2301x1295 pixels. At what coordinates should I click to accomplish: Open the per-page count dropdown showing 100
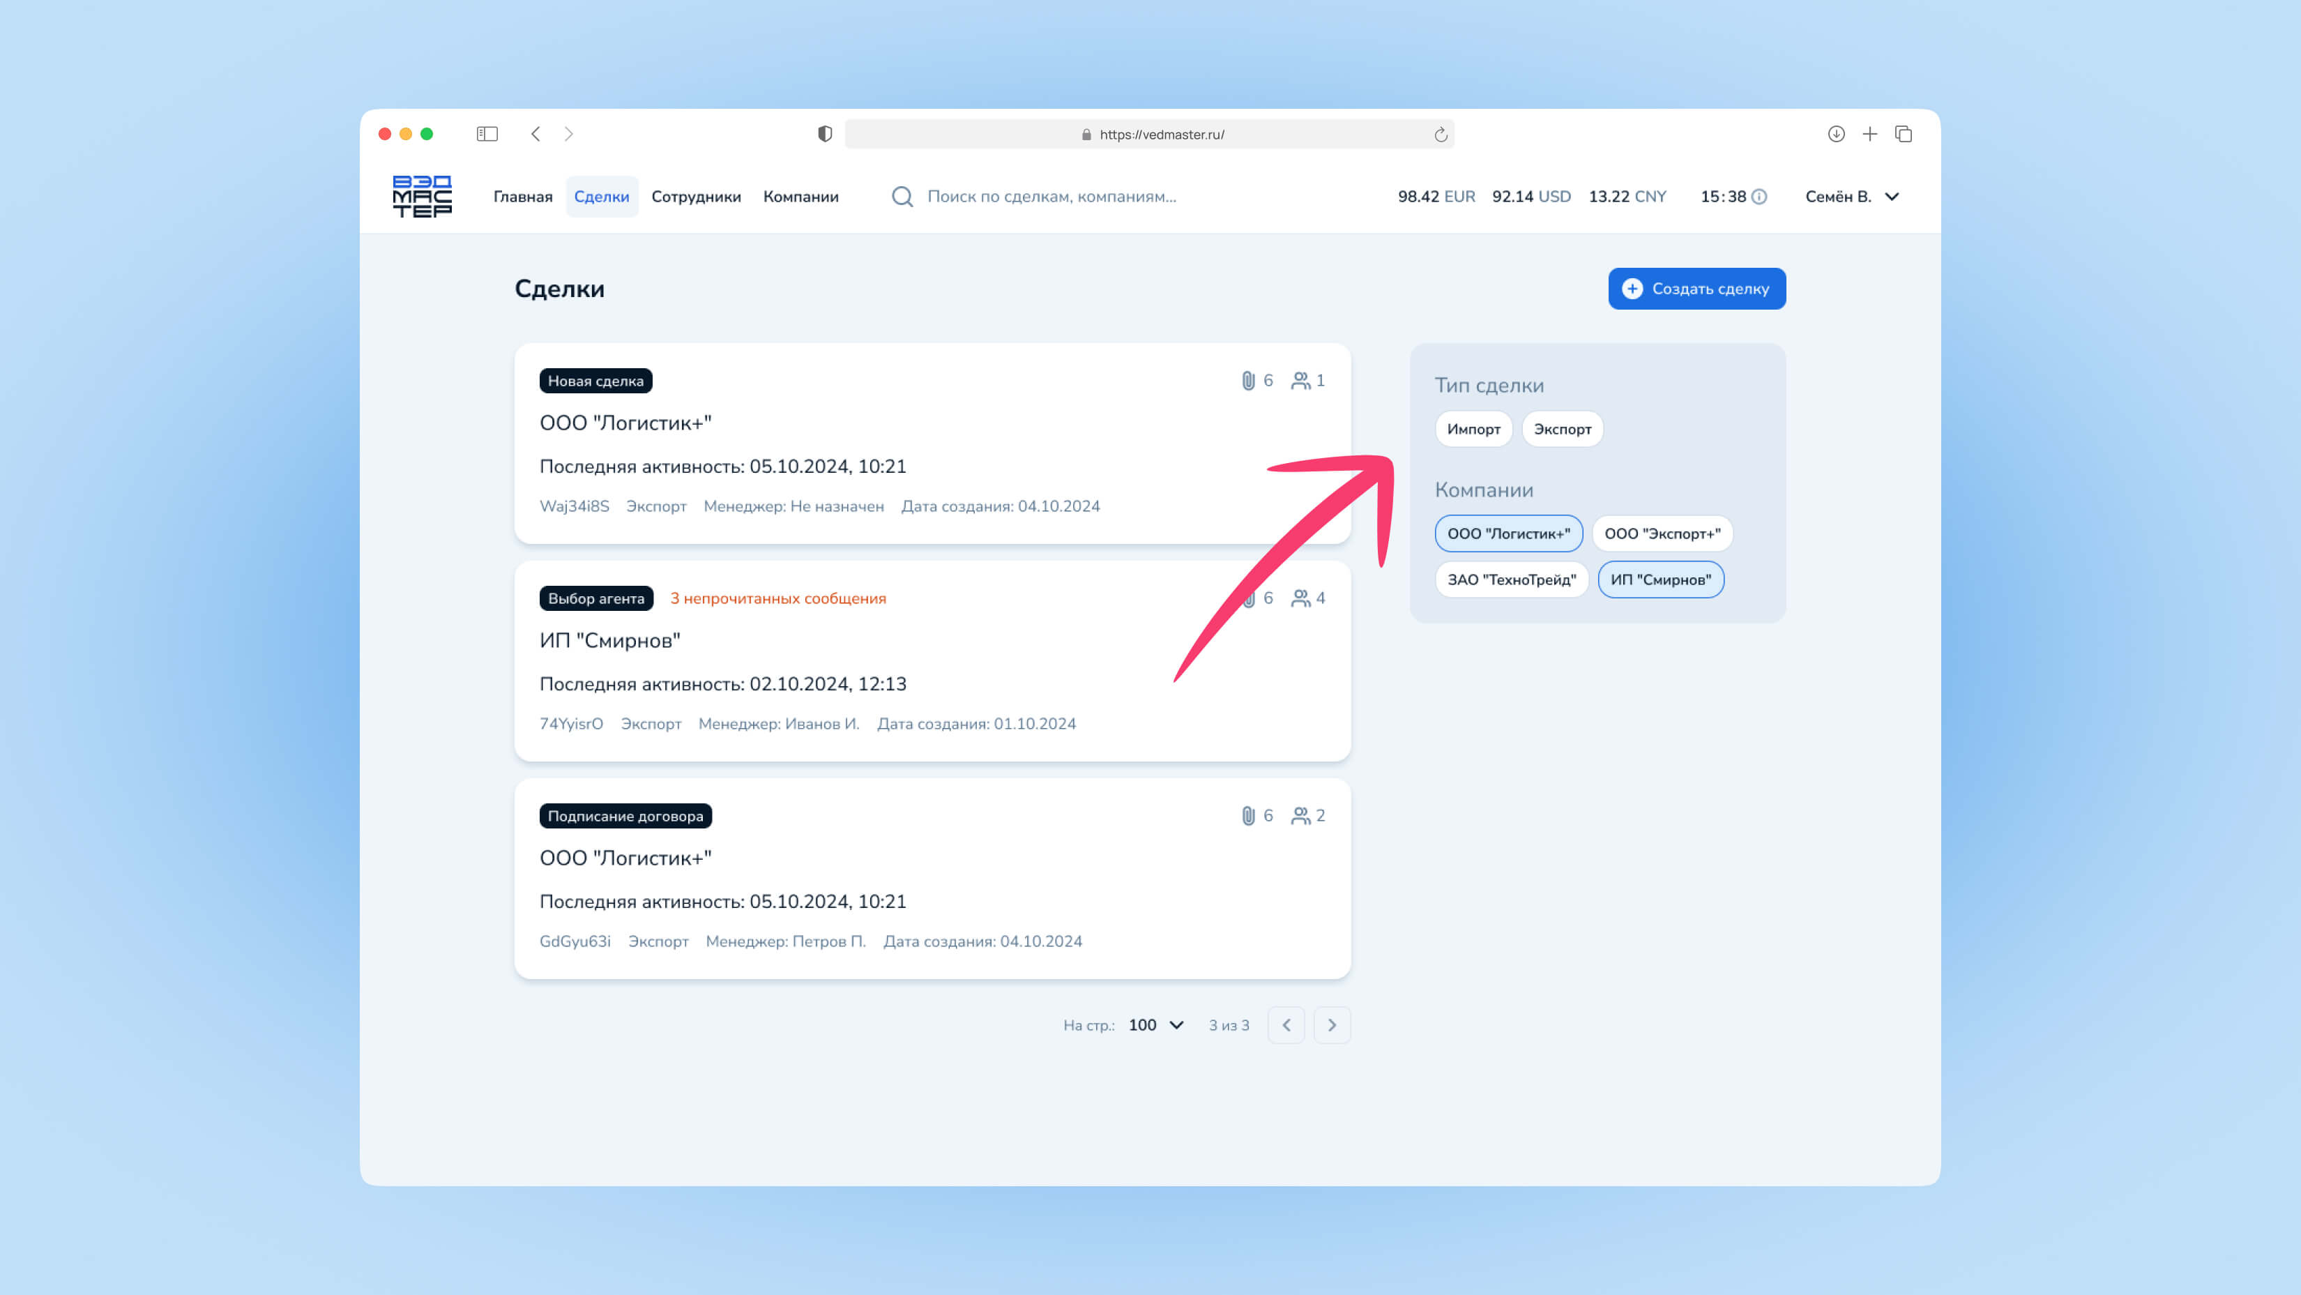click(x=1156, y=1025)
